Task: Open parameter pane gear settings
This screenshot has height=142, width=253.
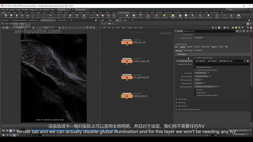Action: click(x=237, y=31)
